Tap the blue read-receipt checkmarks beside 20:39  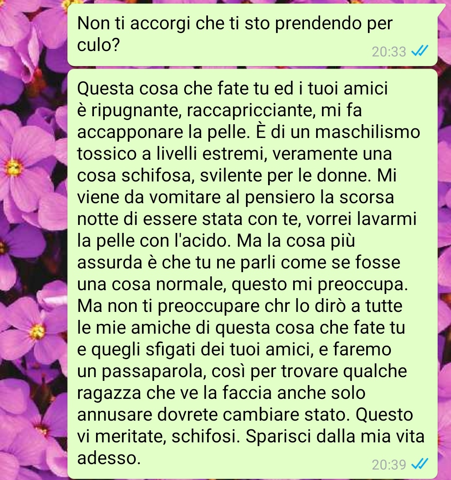click(420, 464)
